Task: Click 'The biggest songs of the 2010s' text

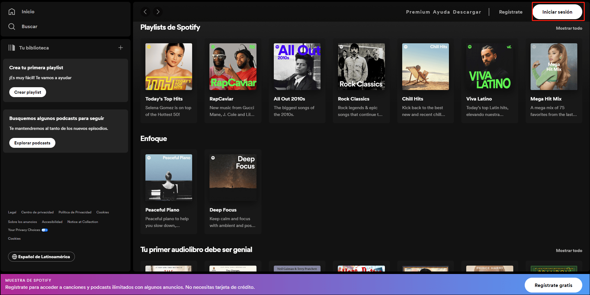Action: [x=294, y=111]
